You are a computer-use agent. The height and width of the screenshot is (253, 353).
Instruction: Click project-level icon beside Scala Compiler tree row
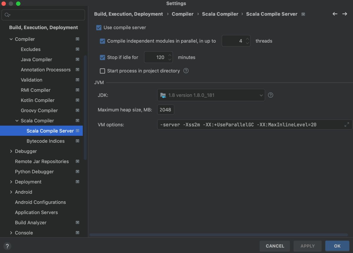coord(77,120)
